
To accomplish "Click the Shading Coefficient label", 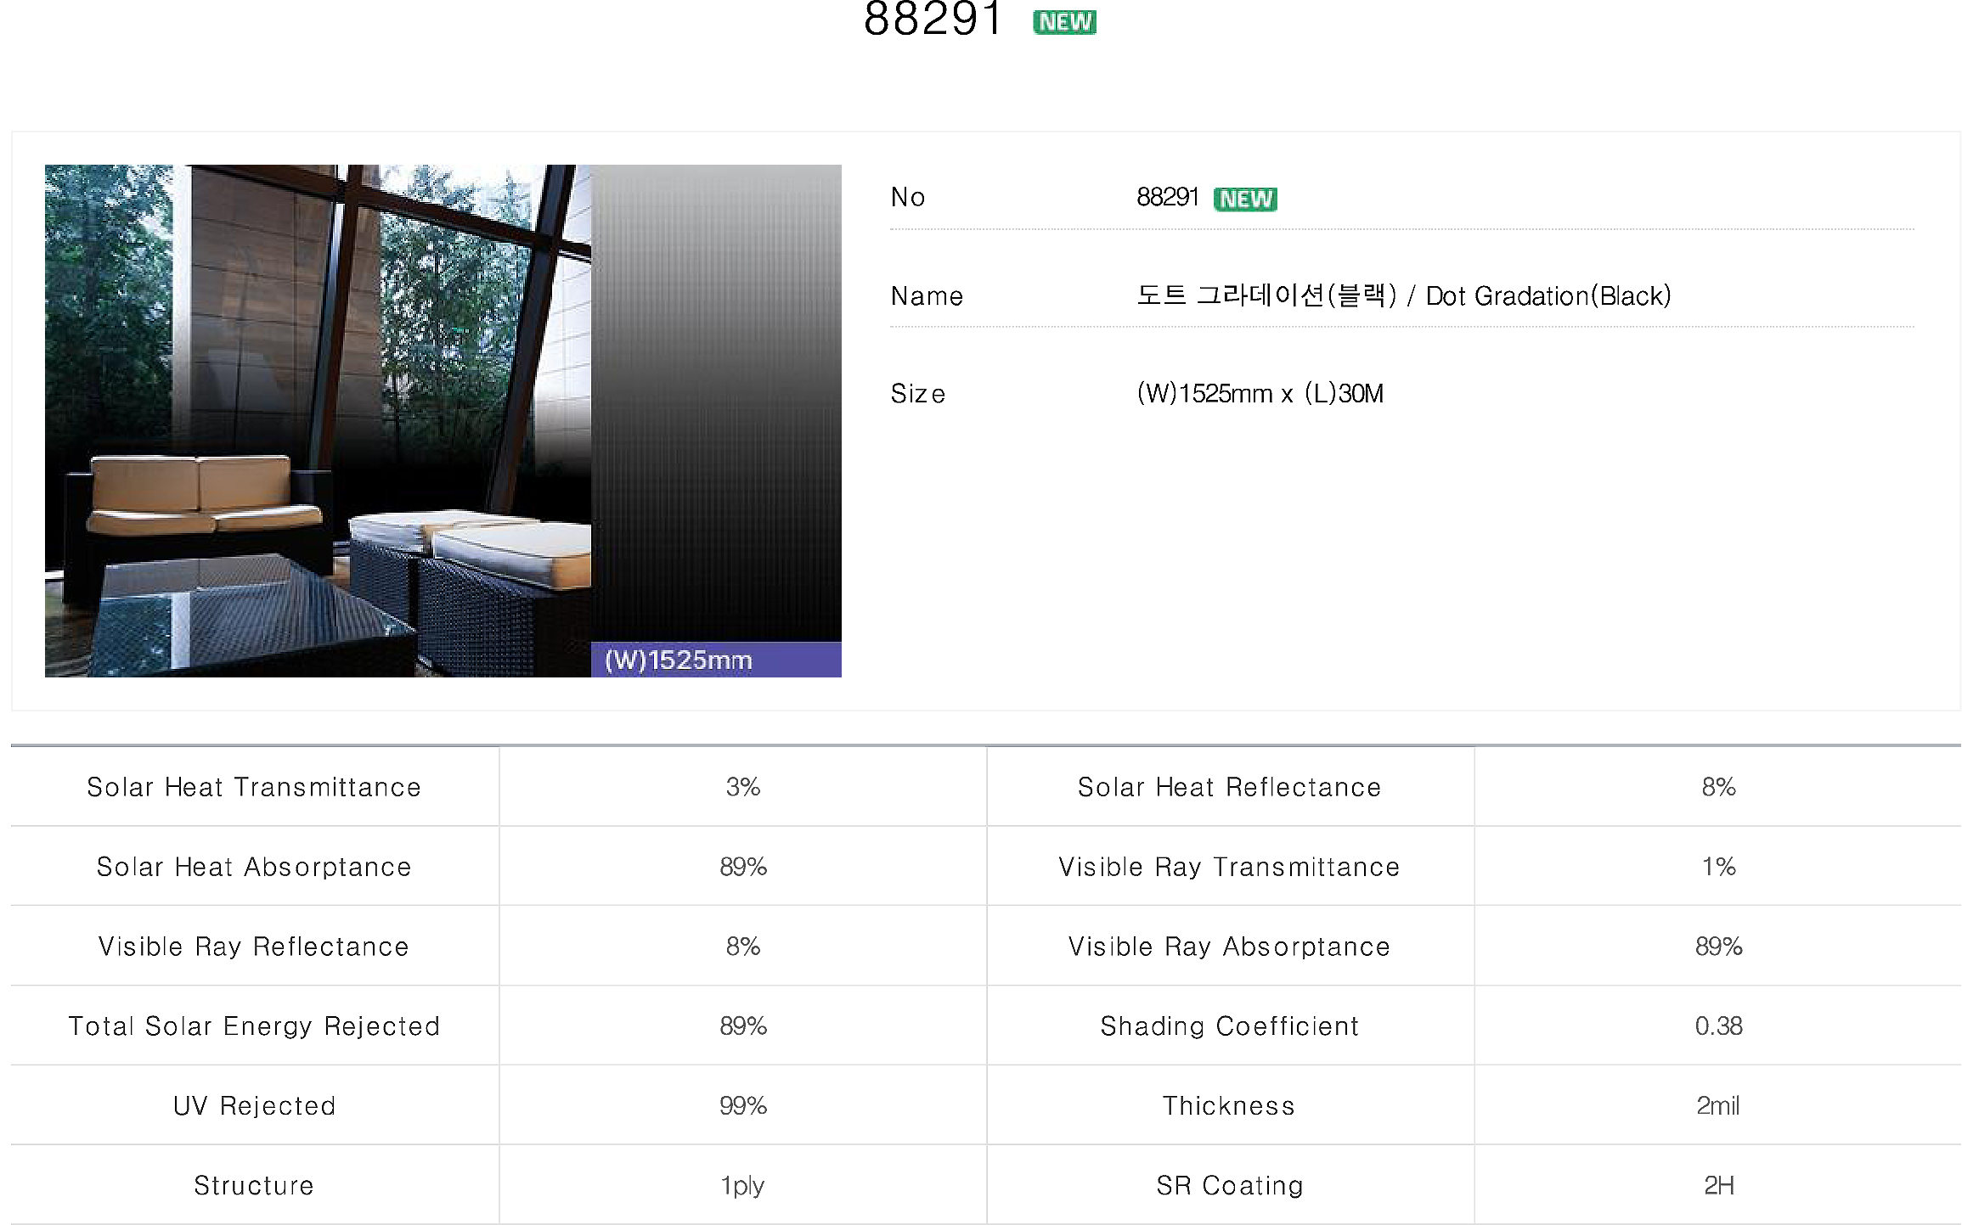I will pos(1229,1026).
